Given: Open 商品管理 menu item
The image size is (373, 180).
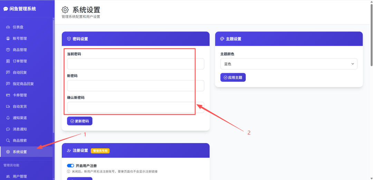Looking at the screenshot, I should pyautogui.click(x=26, y=50).
